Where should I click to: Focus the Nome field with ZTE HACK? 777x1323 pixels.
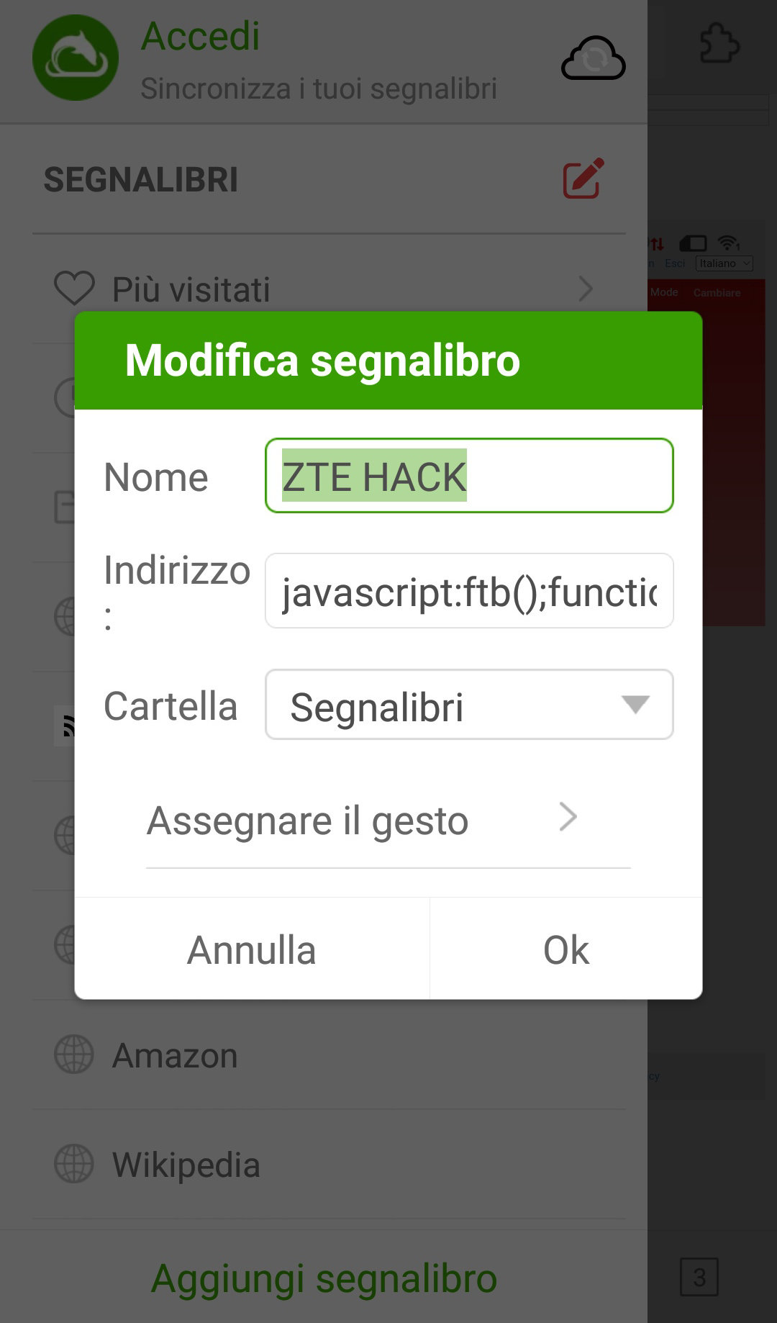469,476
